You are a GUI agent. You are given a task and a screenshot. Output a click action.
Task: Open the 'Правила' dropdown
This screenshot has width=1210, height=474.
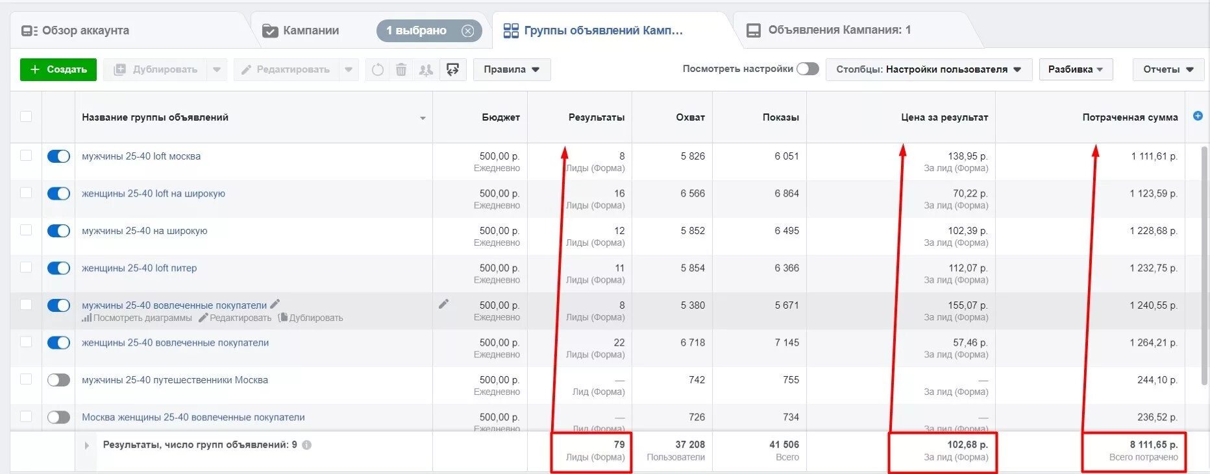[x=512, y=69]
